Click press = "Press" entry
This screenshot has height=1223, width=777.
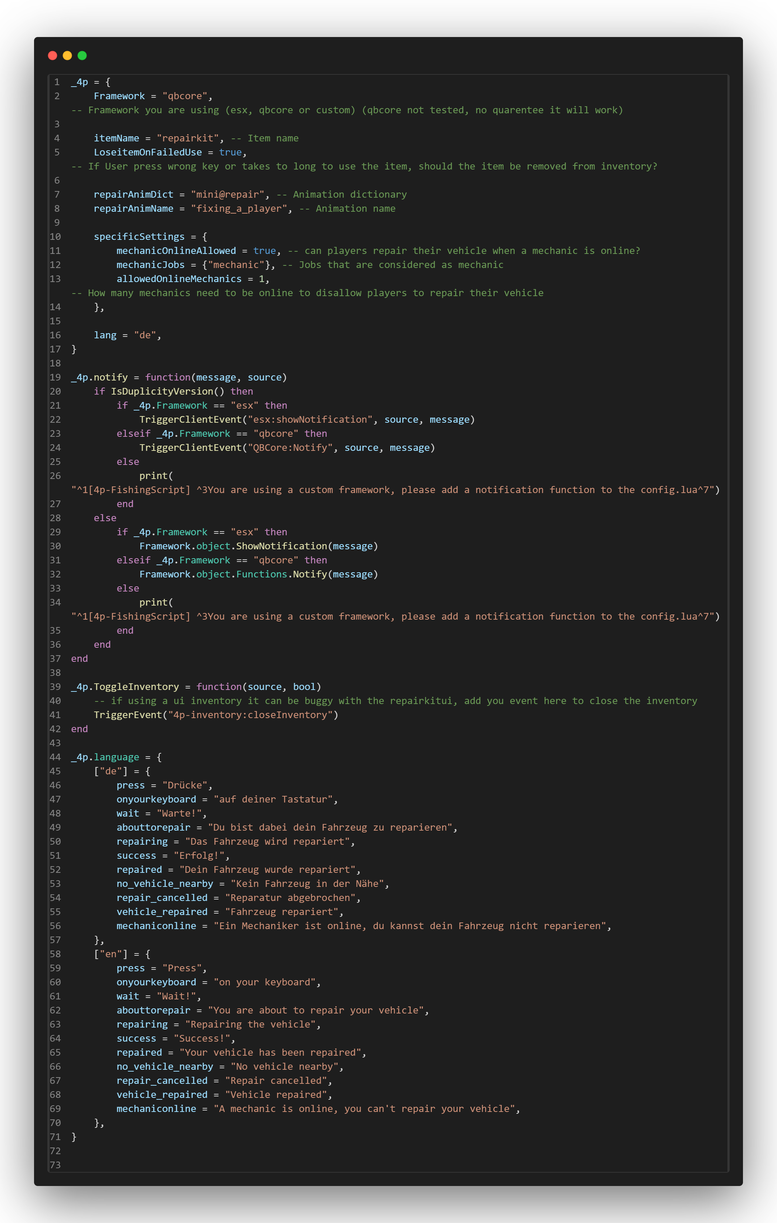coord(161,968)
